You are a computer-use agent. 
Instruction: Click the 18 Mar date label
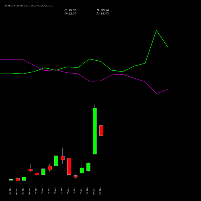coord(75,191)
